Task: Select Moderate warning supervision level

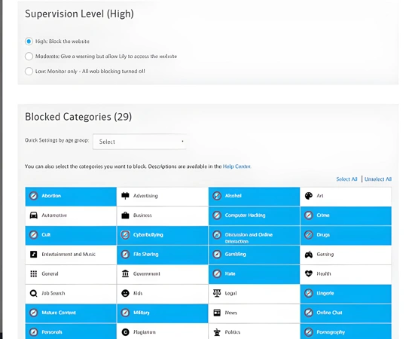Action: click(x=29, y=56)
